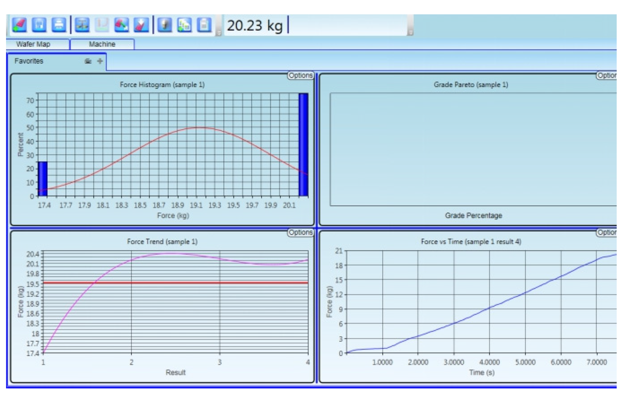
Task: Click the red tool with down arrow icon
Action: click(141, 25)
